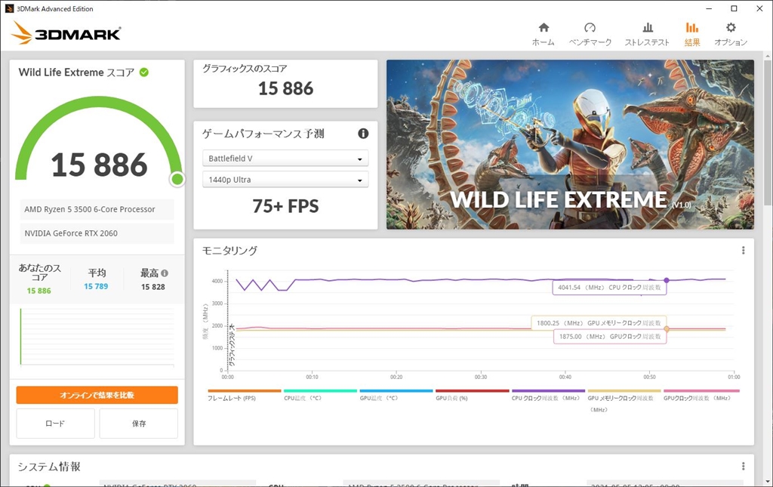773x487 pixels.
Task: Click the score distribution bar chart
Action: [x=97, y=338]
